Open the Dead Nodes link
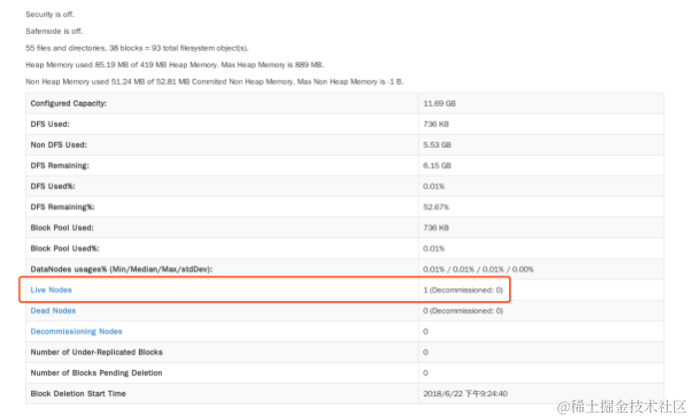Image resolution: width=692 pixels, height=420 pixels. coord(53,310)
